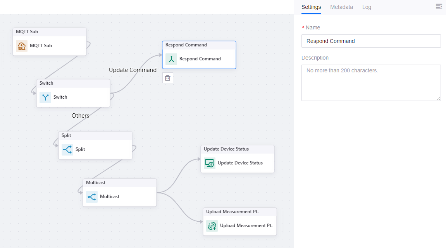Screen dimensions: 446x248
Task: Select the Update Device Status icon
Action: click(210, 163)
